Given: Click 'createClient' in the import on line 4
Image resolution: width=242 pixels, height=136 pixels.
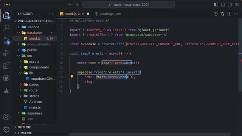Looking at the screenshot, I should (98, 35).
